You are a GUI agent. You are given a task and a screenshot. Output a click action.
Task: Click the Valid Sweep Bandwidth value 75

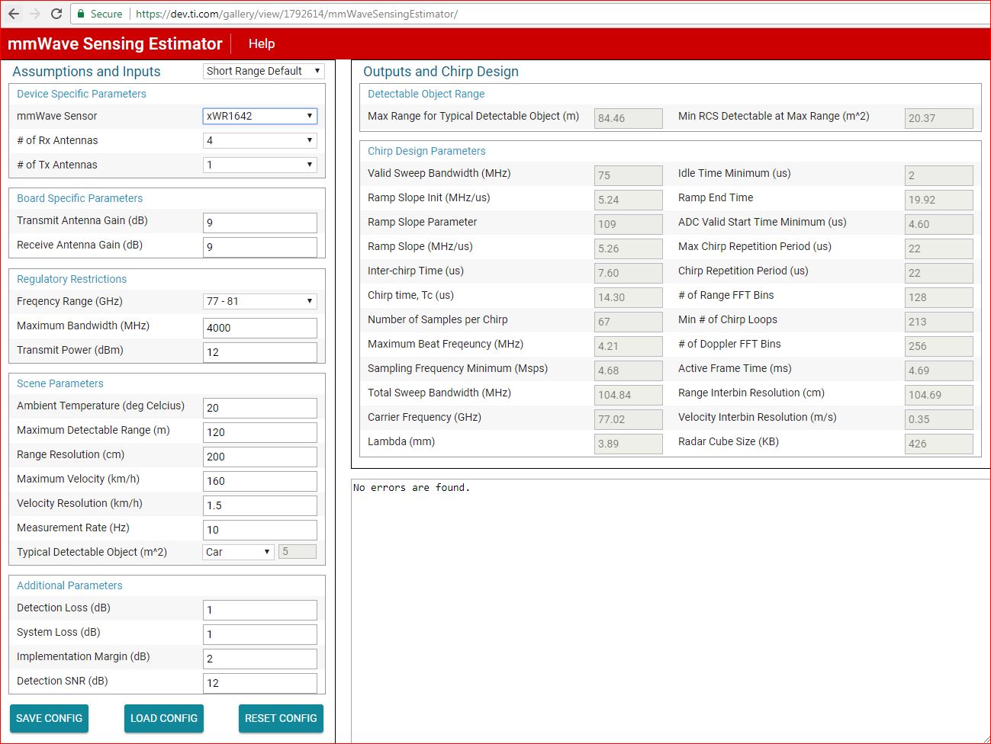click(x=629, y=175)
